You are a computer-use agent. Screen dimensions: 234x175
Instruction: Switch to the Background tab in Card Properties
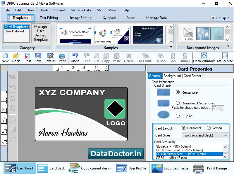click(x=172, y=76)
